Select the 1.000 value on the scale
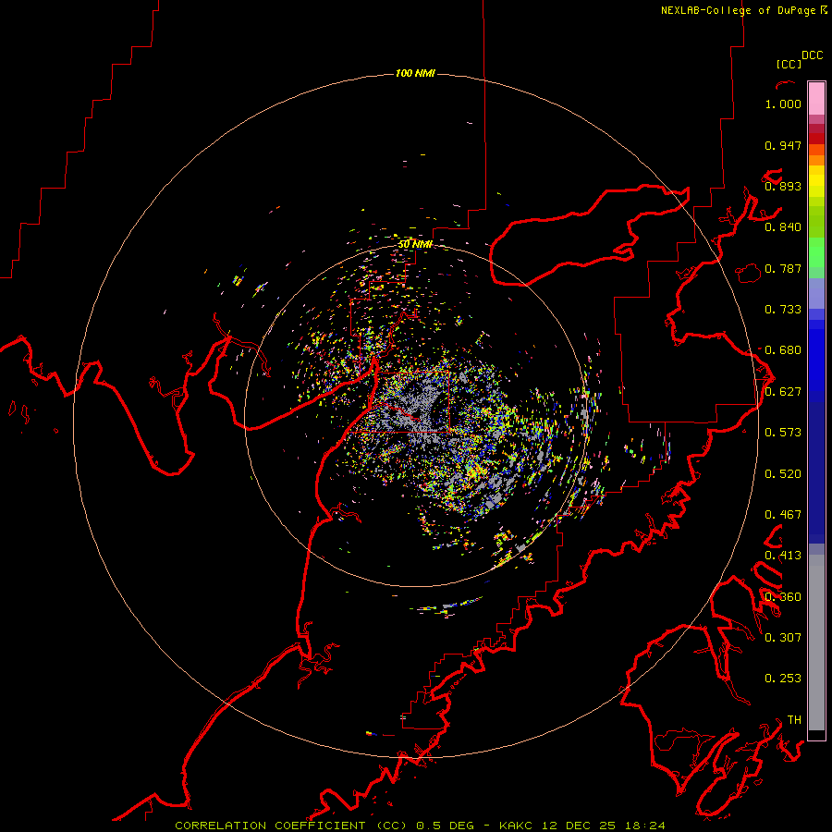832x832 pixels. [783, 104]
